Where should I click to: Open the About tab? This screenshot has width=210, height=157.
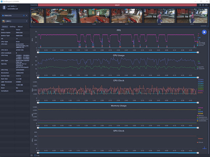point(20,27)
